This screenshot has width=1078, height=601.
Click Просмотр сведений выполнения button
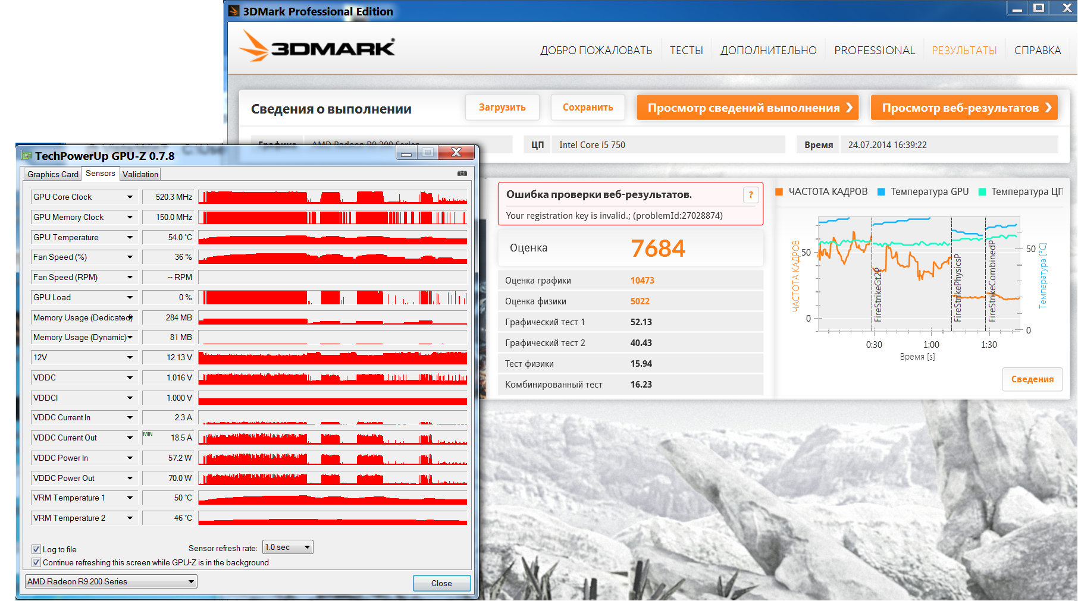pos(748,108)
